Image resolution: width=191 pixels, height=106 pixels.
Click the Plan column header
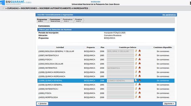[102, 47]
